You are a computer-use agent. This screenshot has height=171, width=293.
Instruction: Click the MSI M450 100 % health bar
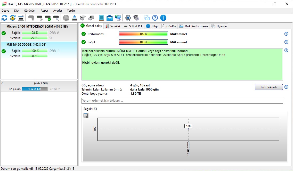coord(35,51)
